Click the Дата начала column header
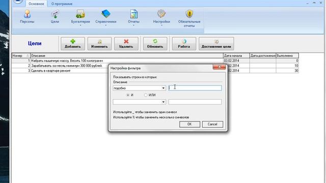 [236, 55]
